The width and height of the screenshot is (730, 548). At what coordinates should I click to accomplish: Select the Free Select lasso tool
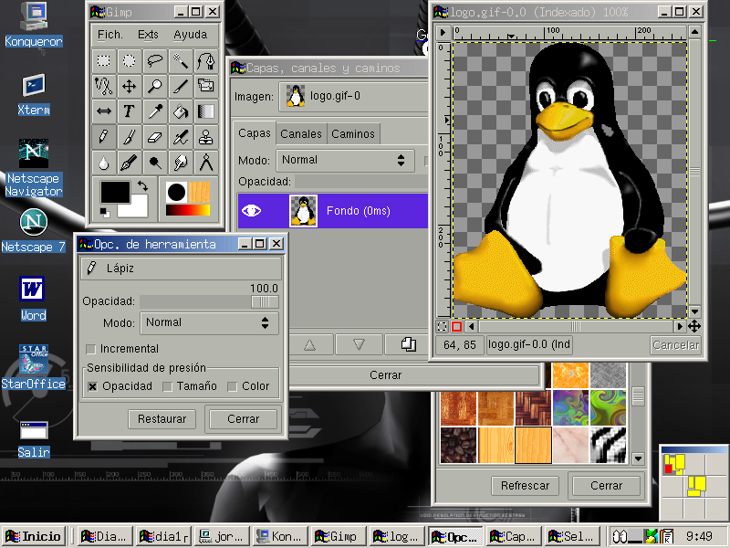click(154, 60)
